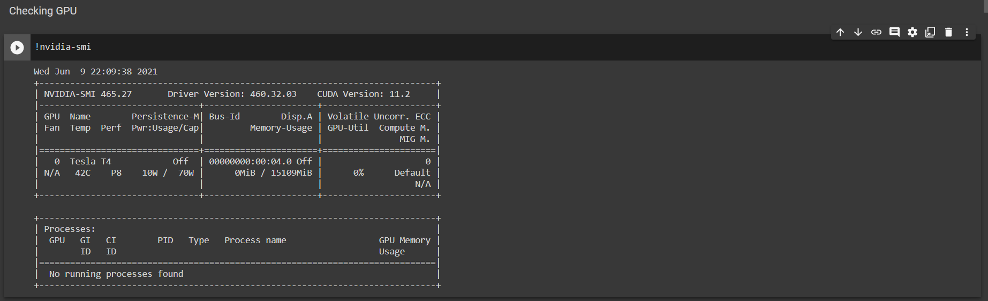Select the Checking GPU heading cell
This screenshot has width=988, height=301.
click(x=43, y=11)
